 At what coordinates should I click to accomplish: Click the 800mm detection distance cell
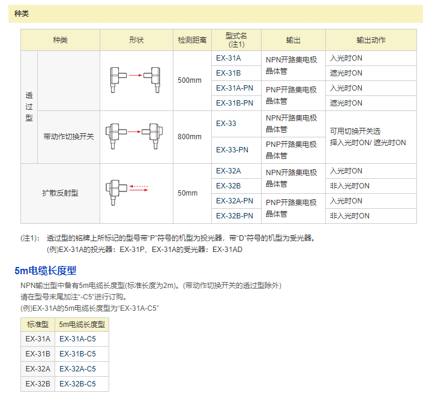tap(190, 137)
